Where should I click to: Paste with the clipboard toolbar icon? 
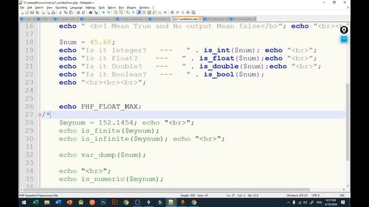pyautogui.click(x=71, y=12)
